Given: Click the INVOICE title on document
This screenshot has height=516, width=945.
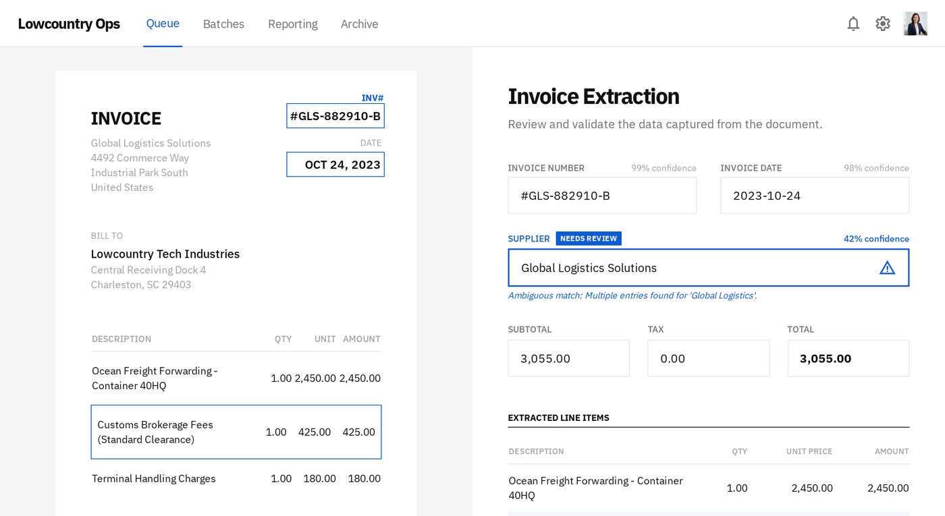Looking at the screenshot, I should point(126,119).
